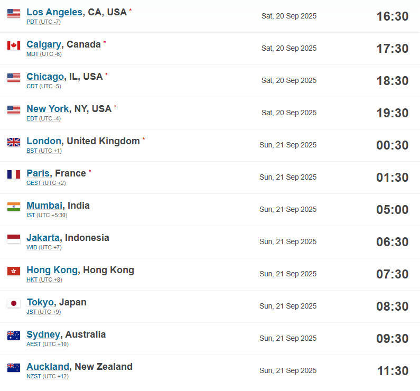This screenshot has width=420, height=391.
Task: Click the Canadian flag next to Calgary
Action: pyautogui.click(x=14, y=45)
